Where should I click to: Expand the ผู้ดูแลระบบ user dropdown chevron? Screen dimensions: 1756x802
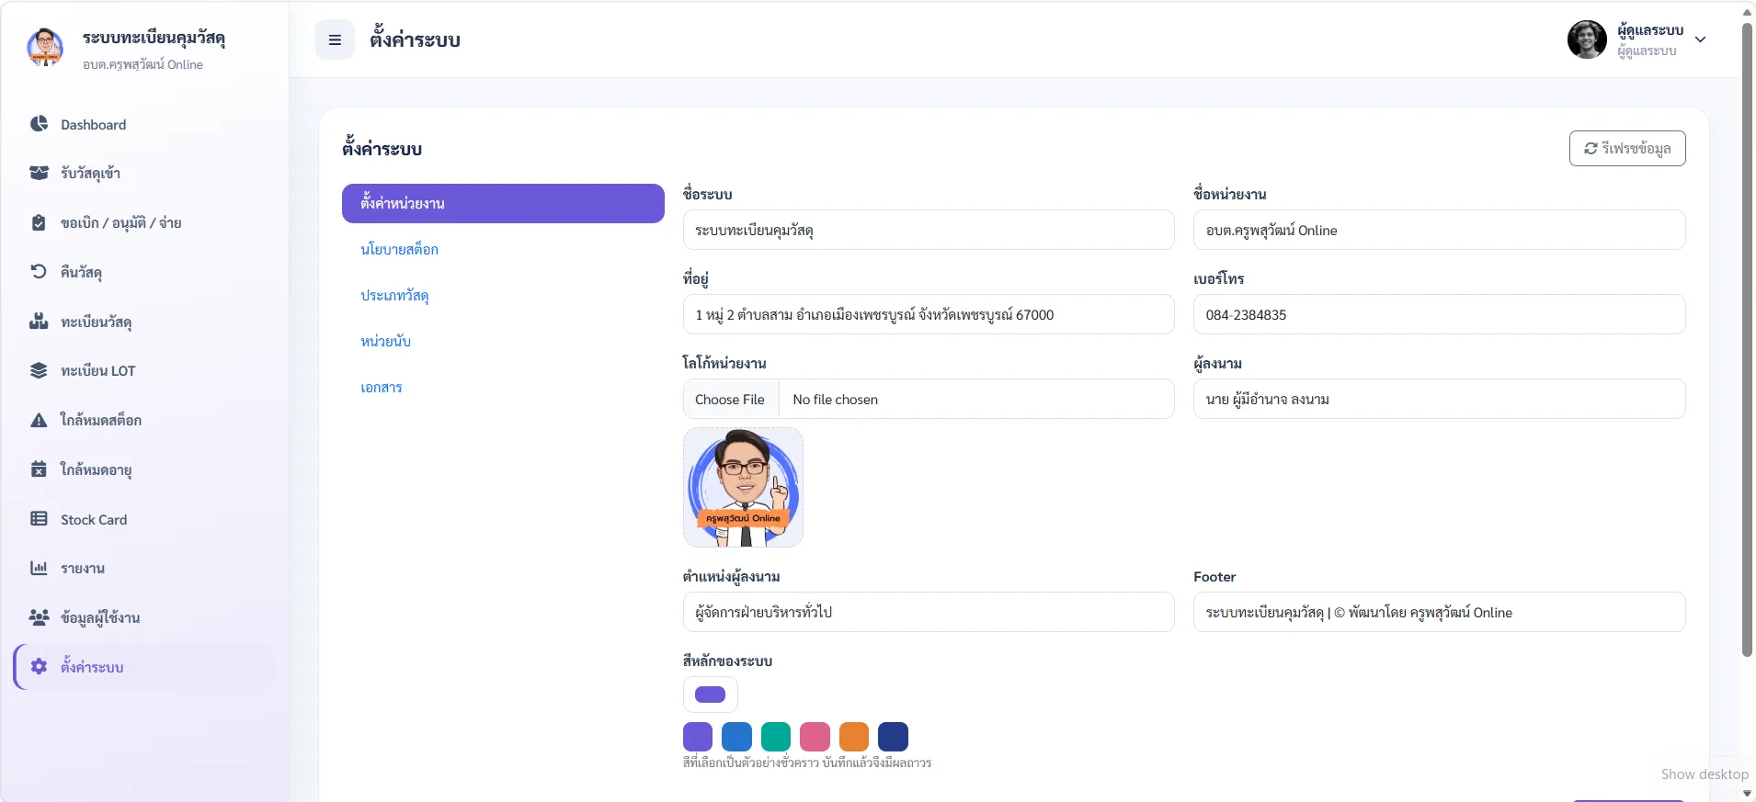(x=1700, y=40)
